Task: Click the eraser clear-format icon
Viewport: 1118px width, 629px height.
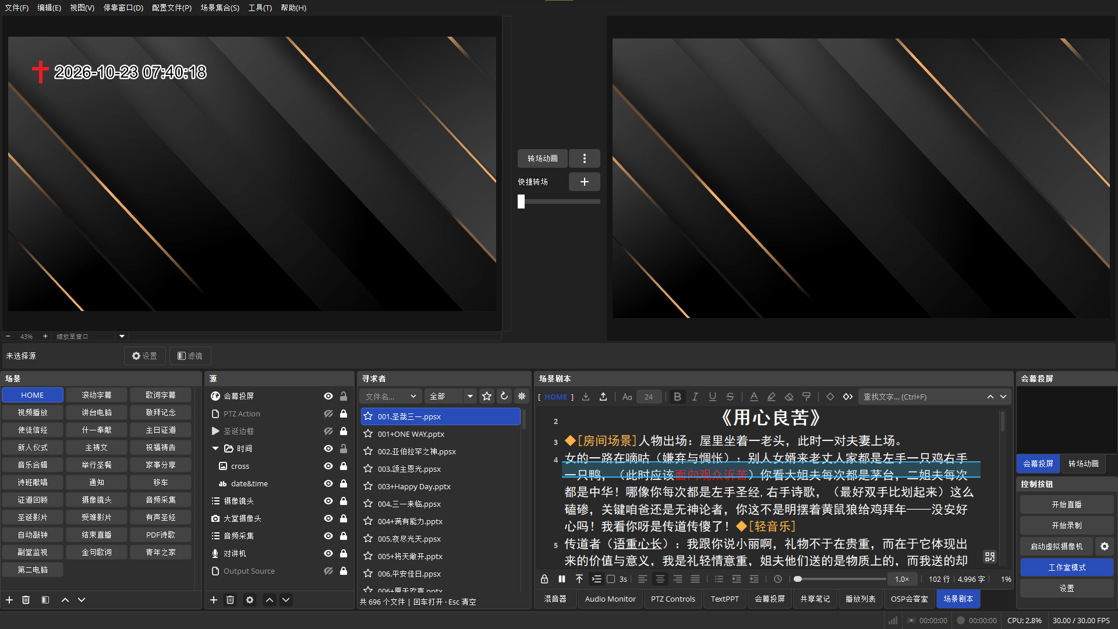Action: 789,397
